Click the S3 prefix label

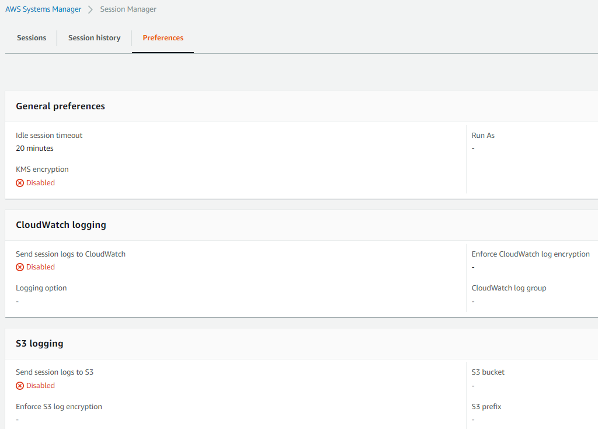point(486,407)
